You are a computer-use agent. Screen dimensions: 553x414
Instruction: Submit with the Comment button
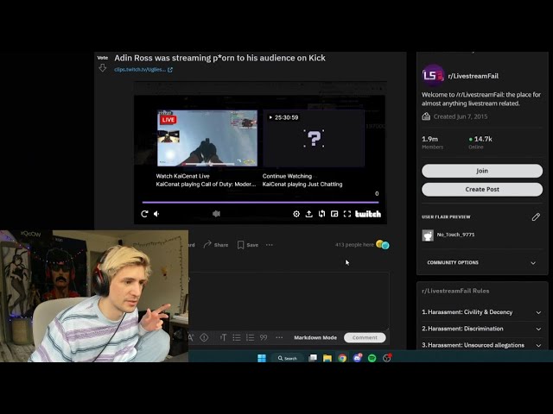coord(365,337)
